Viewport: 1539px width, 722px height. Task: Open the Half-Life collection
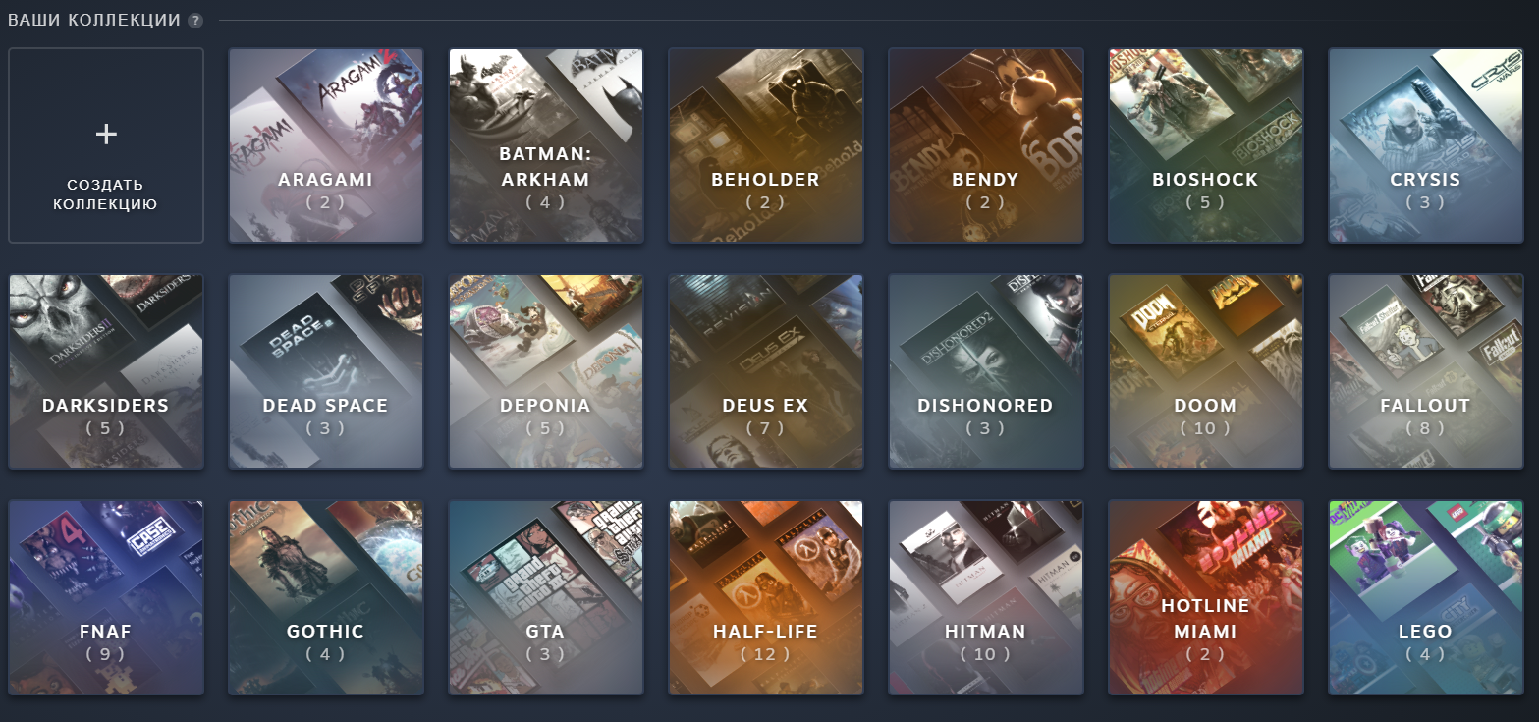click(x=766, y=597)
